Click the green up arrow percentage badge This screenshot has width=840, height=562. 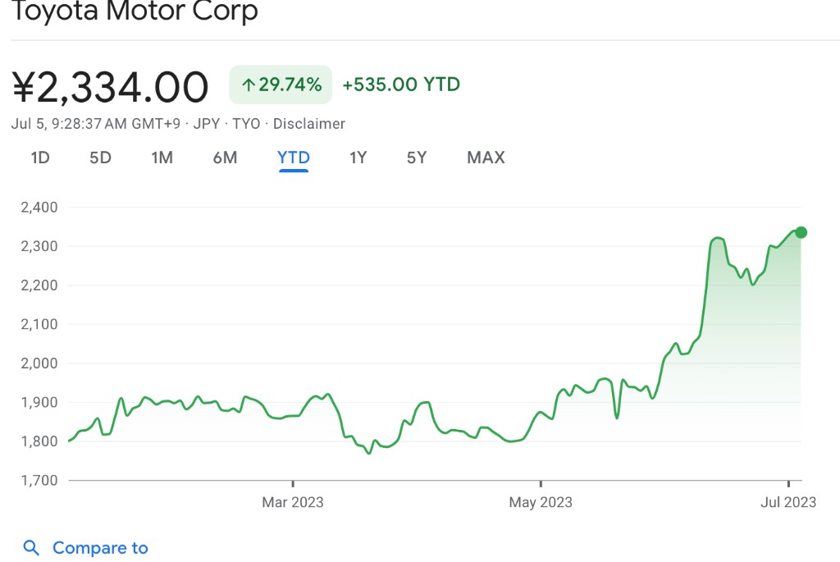pyautogui.click(x=281, y=85)
